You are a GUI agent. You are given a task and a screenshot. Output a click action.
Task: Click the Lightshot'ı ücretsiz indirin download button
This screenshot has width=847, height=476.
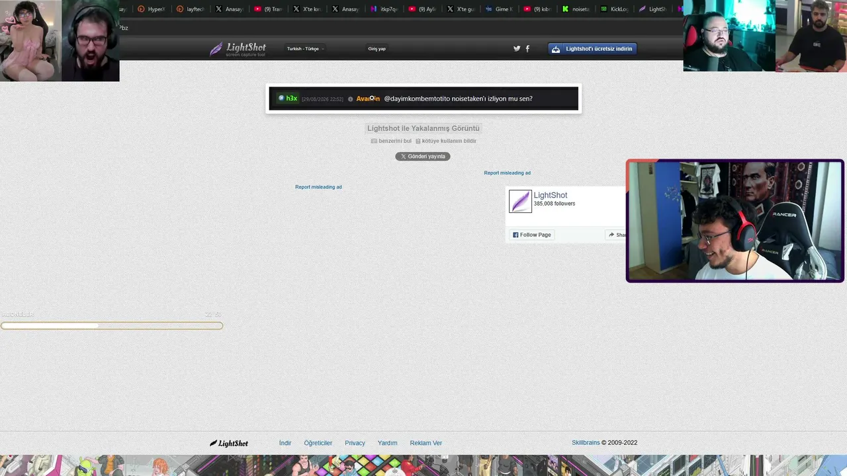coord(592,48)
